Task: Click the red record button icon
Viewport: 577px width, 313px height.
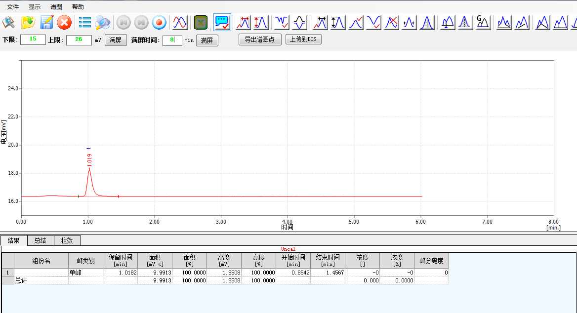Action: [x=159, y=22]
